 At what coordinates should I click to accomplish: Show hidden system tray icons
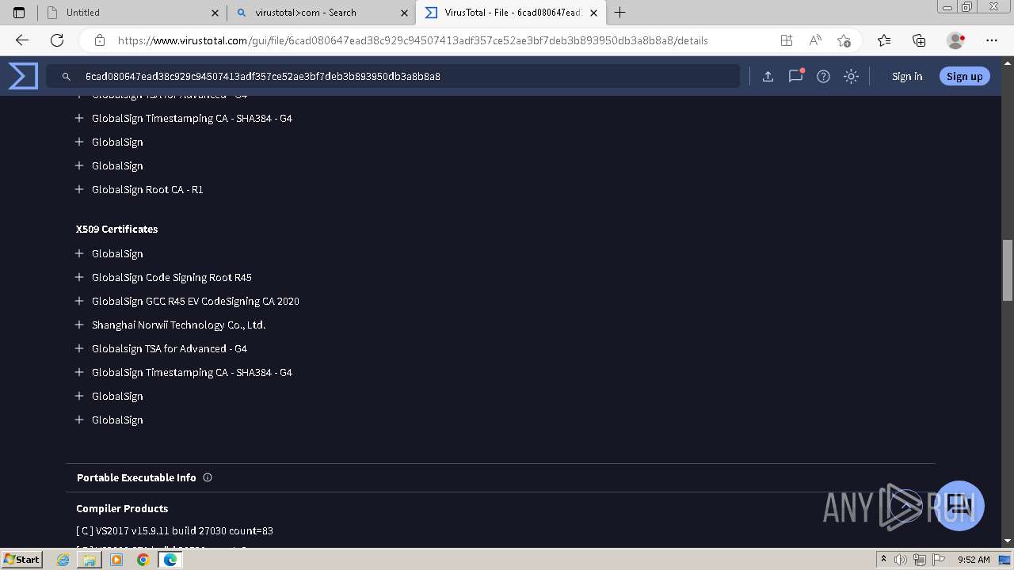click(x=883, y=560)
